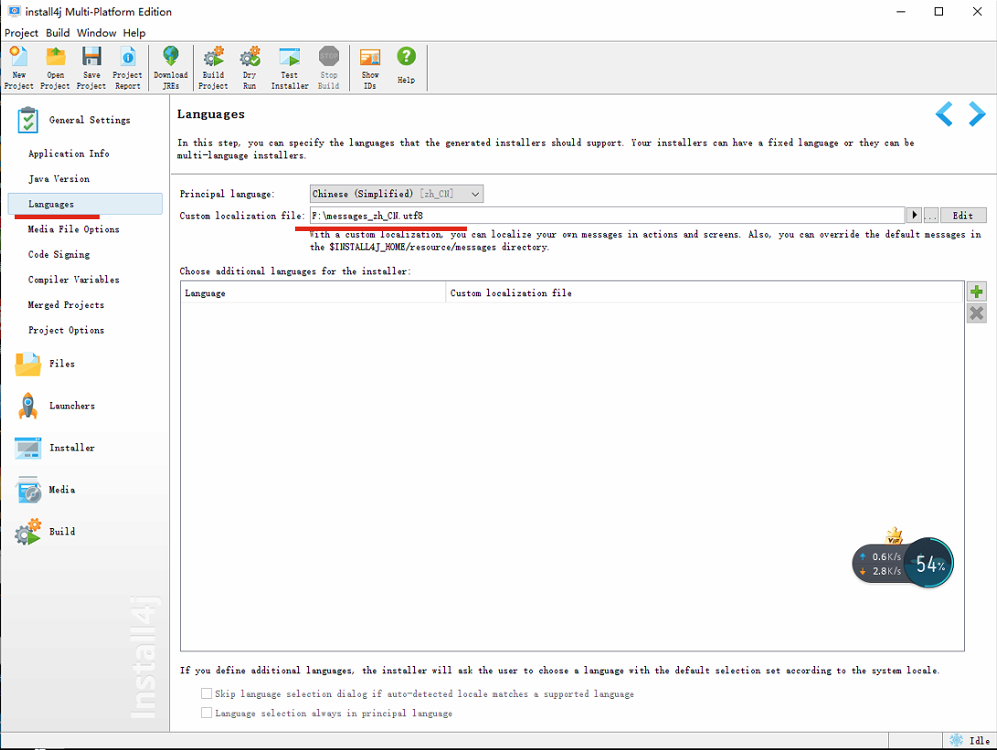Go to next step with right arrow
997x750 pixels.
tap(977, 114)
